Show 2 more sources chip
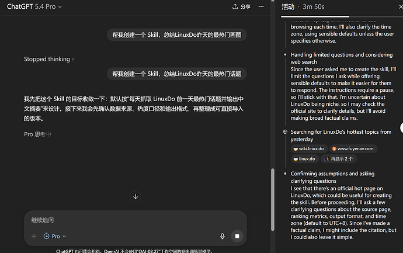 [x=339, y=159]
